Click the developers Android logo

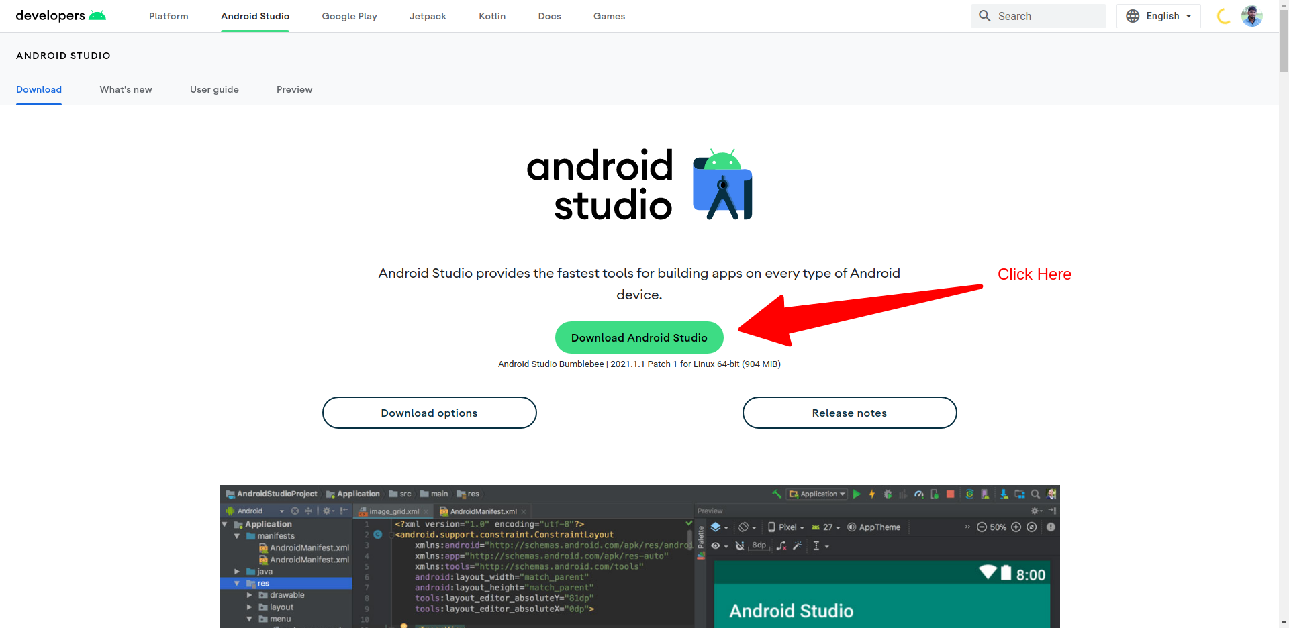(x=61, y=15)
